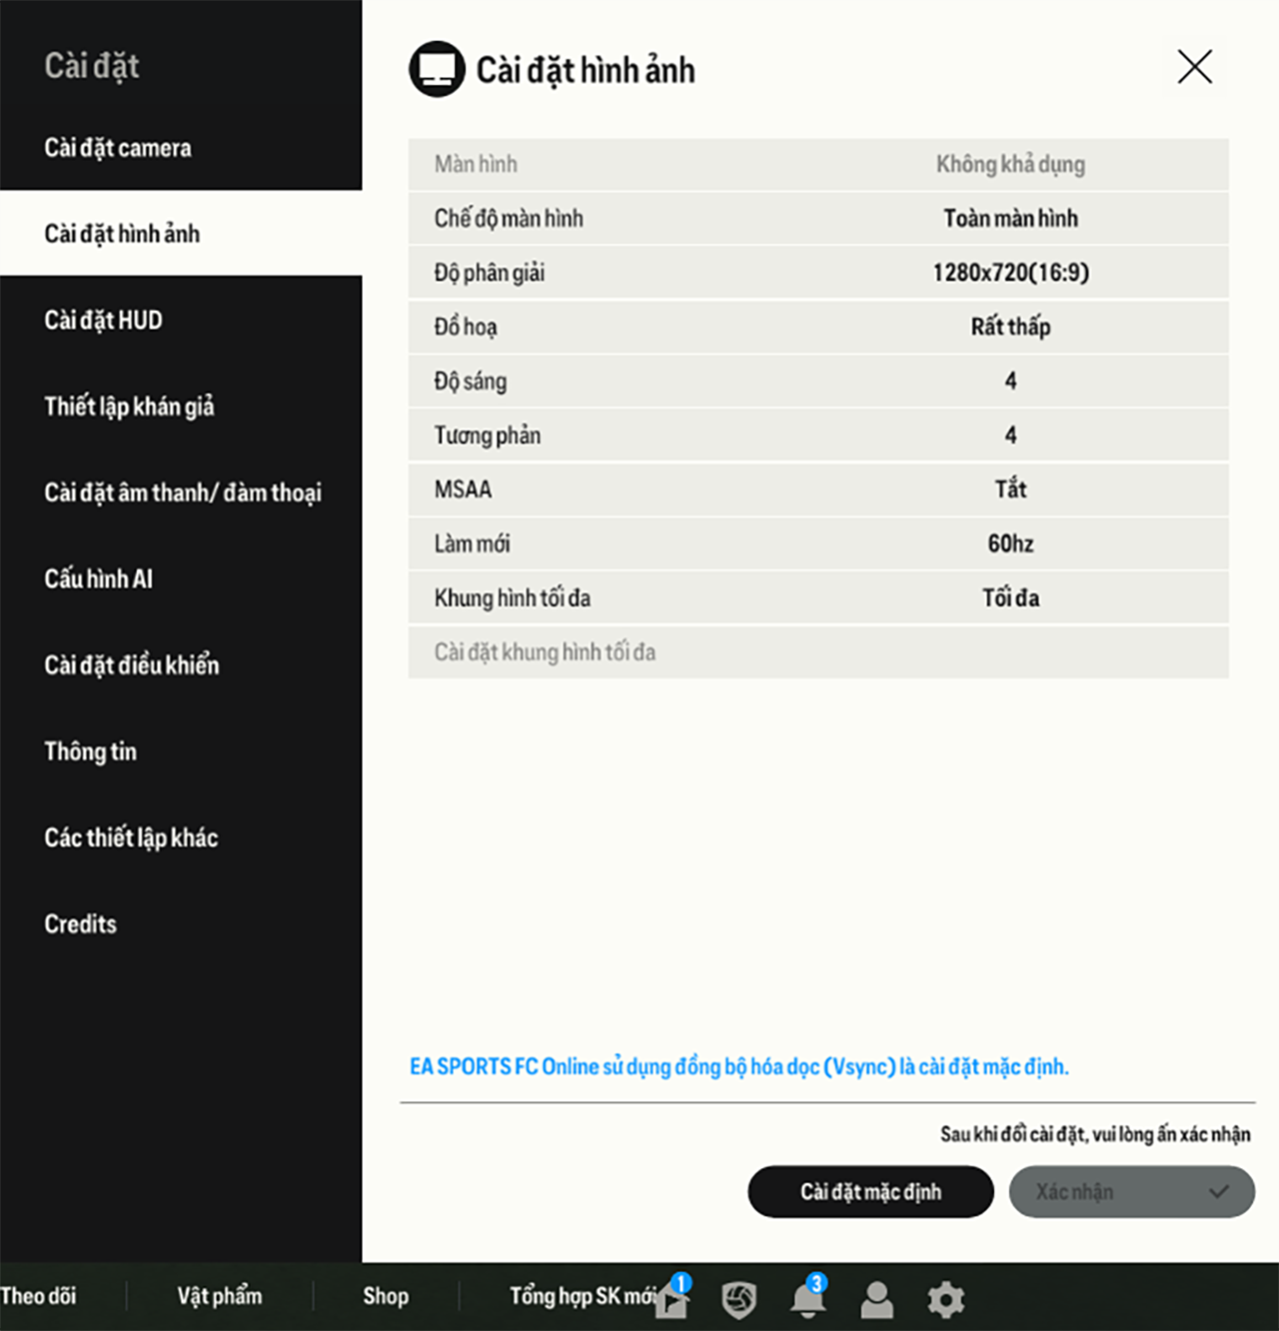Change the Chế độ màn hình value

pyautogui.click(x=1010, y=218)
